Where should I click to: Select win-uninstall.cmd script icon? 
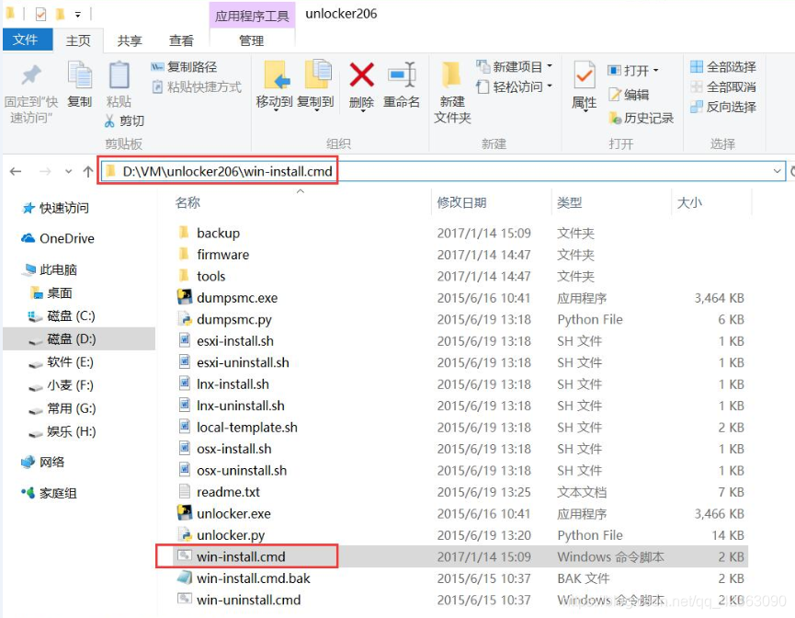(185, 599)
